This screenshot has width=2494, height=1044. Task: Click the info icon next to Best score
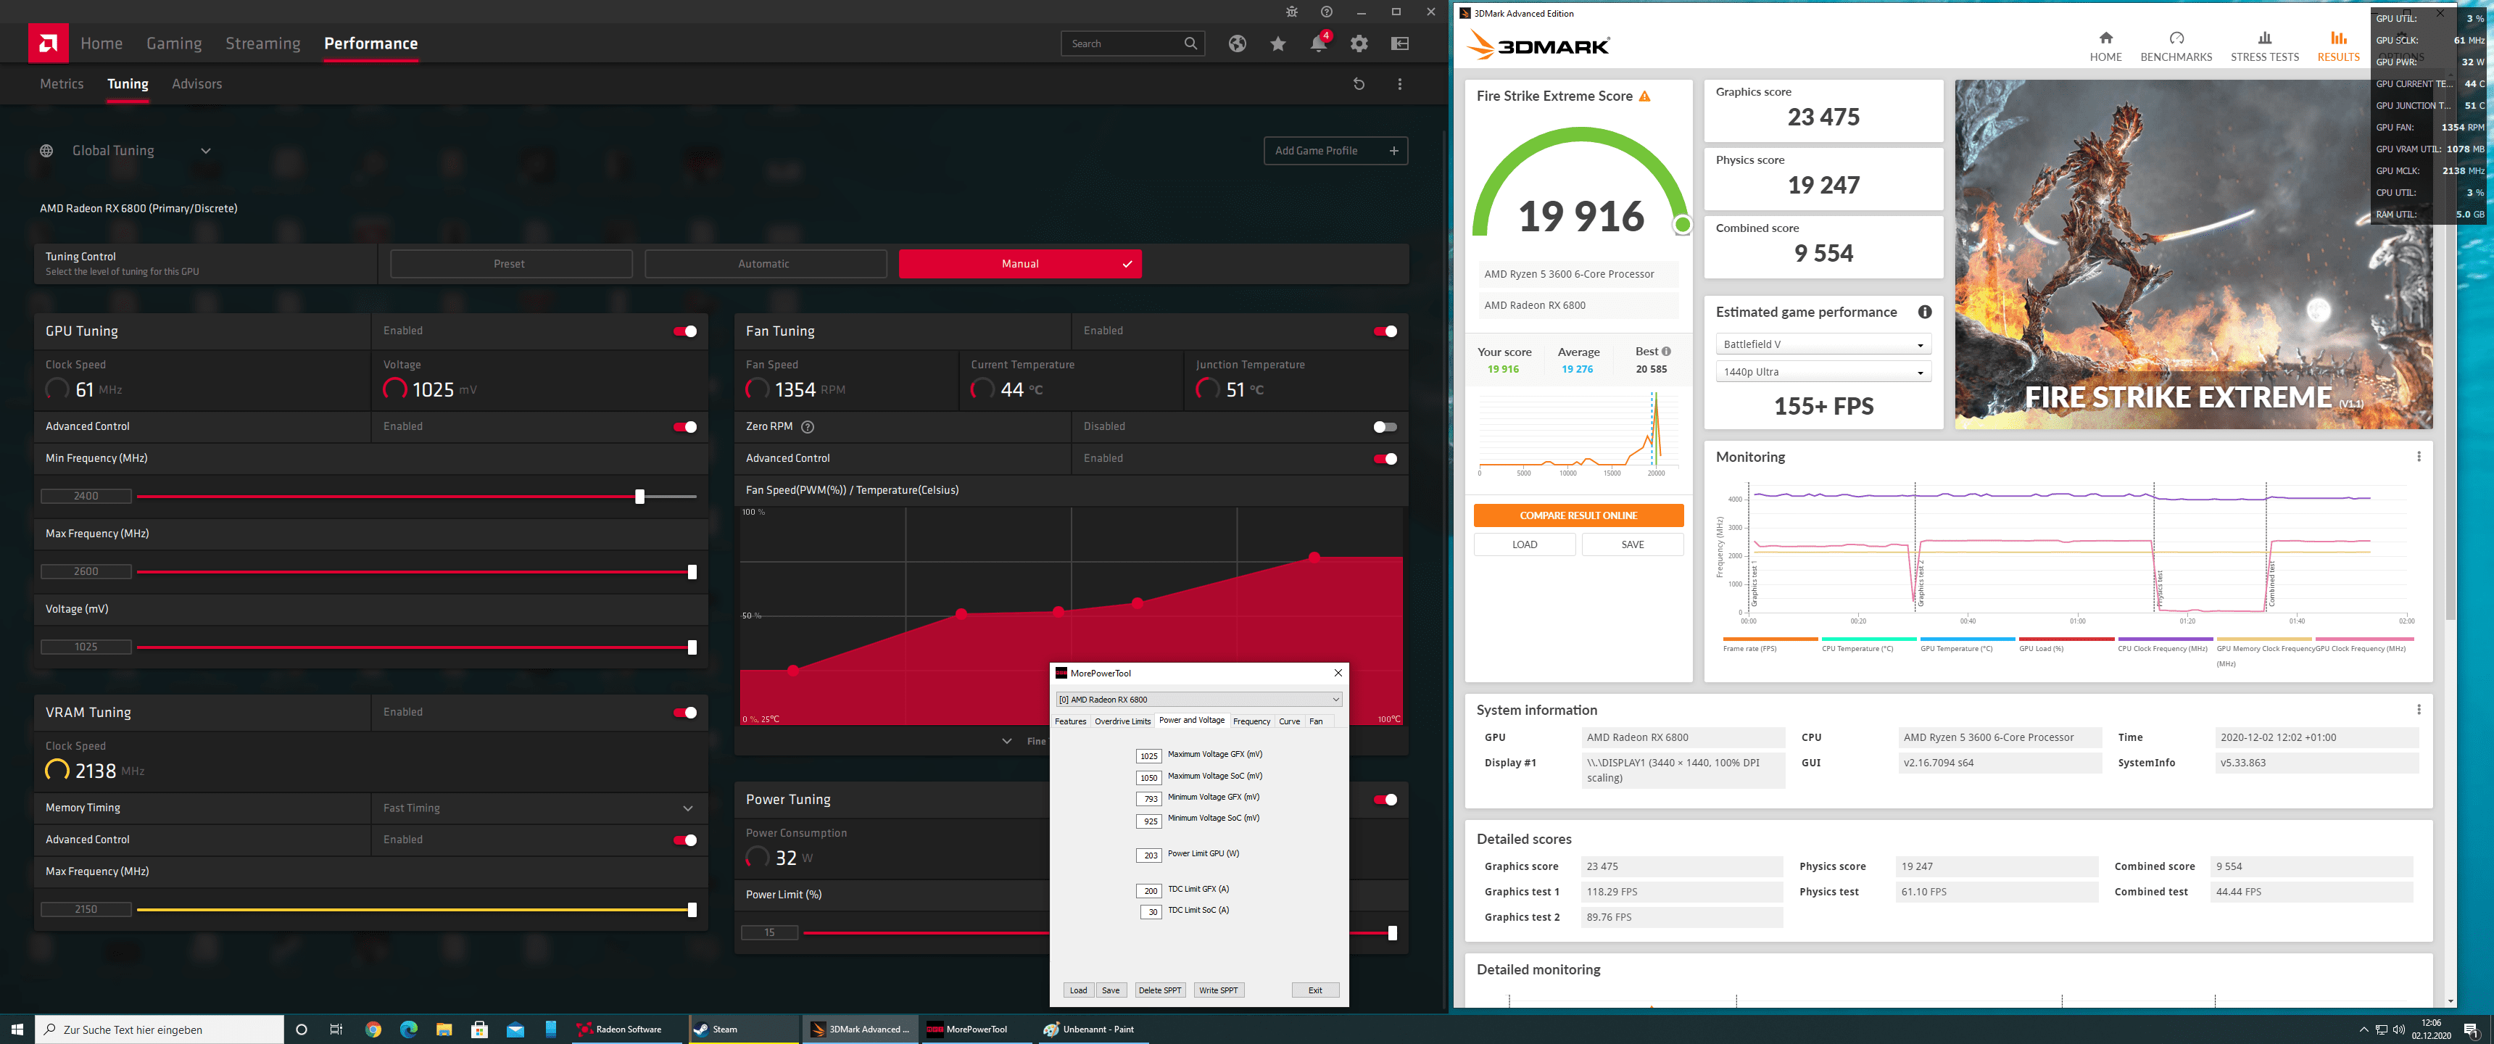1665,352
